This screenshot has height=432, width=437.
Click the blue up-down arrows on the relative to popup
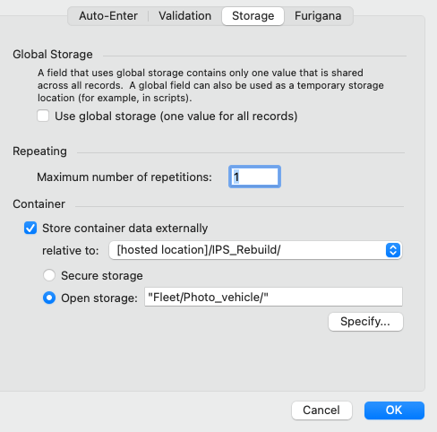393,250
